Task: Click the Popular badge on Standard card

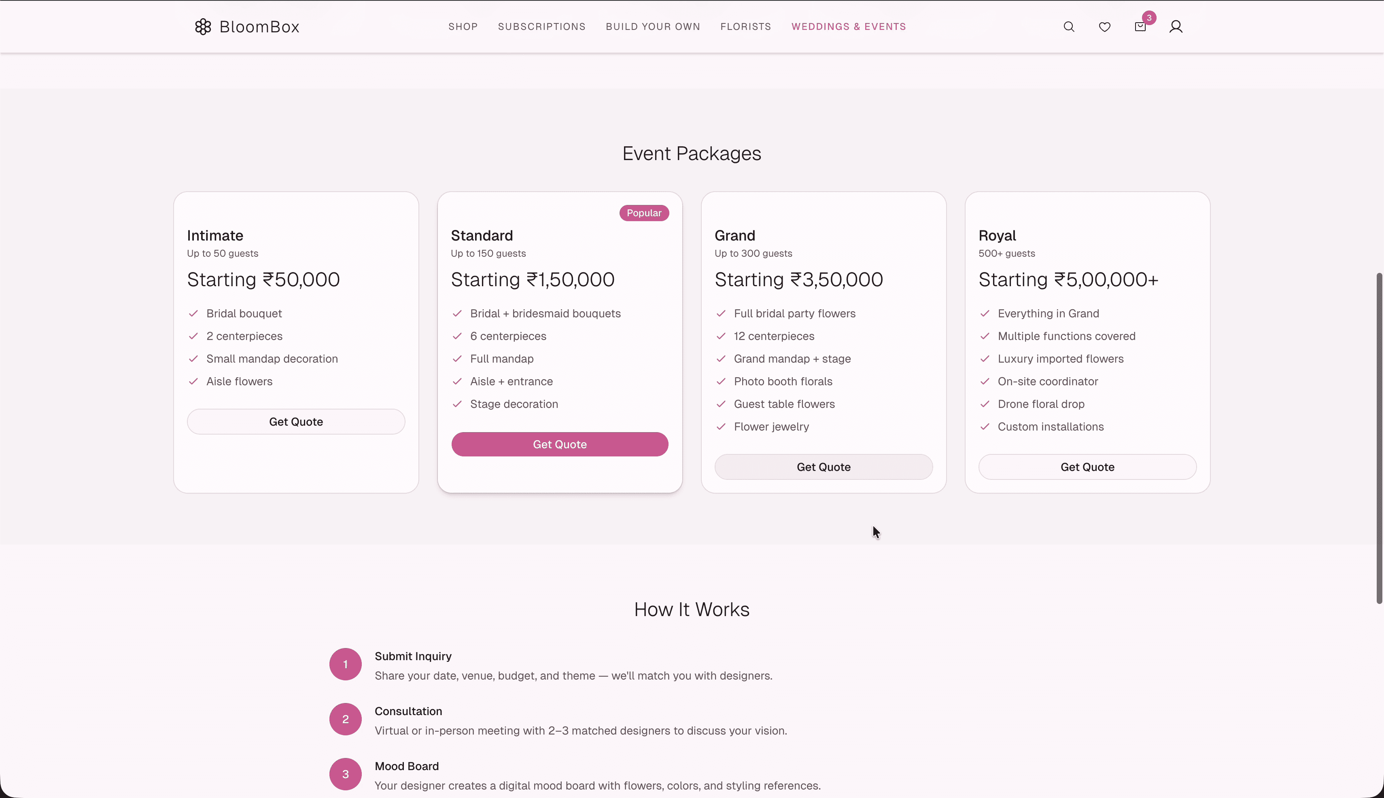Action: [x=643, y=213]
